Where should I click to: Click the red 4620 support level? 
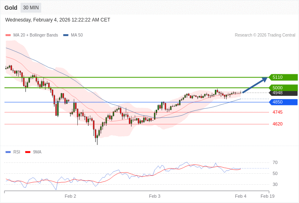pyautogui.click(x=278, y=124)
